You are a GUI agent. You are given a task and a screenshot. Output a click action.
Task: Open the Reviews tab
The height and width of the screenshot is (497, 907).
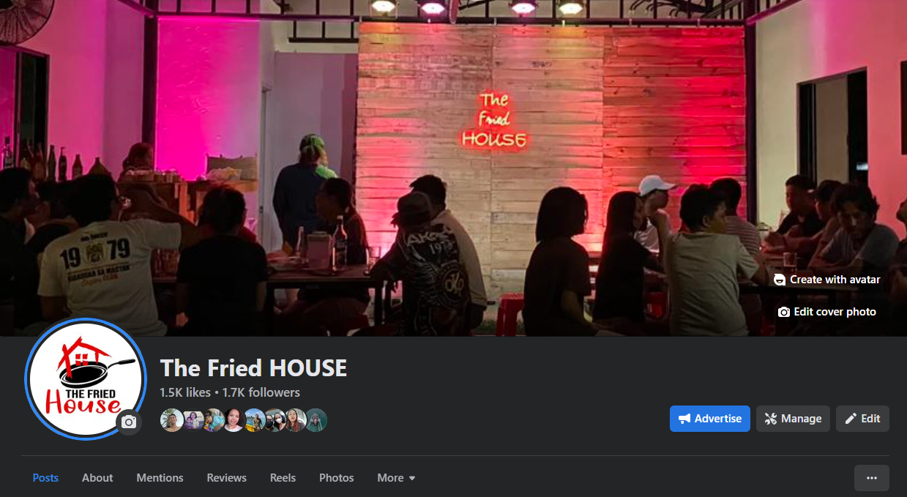pyautogui.click(x=227, y=478)
